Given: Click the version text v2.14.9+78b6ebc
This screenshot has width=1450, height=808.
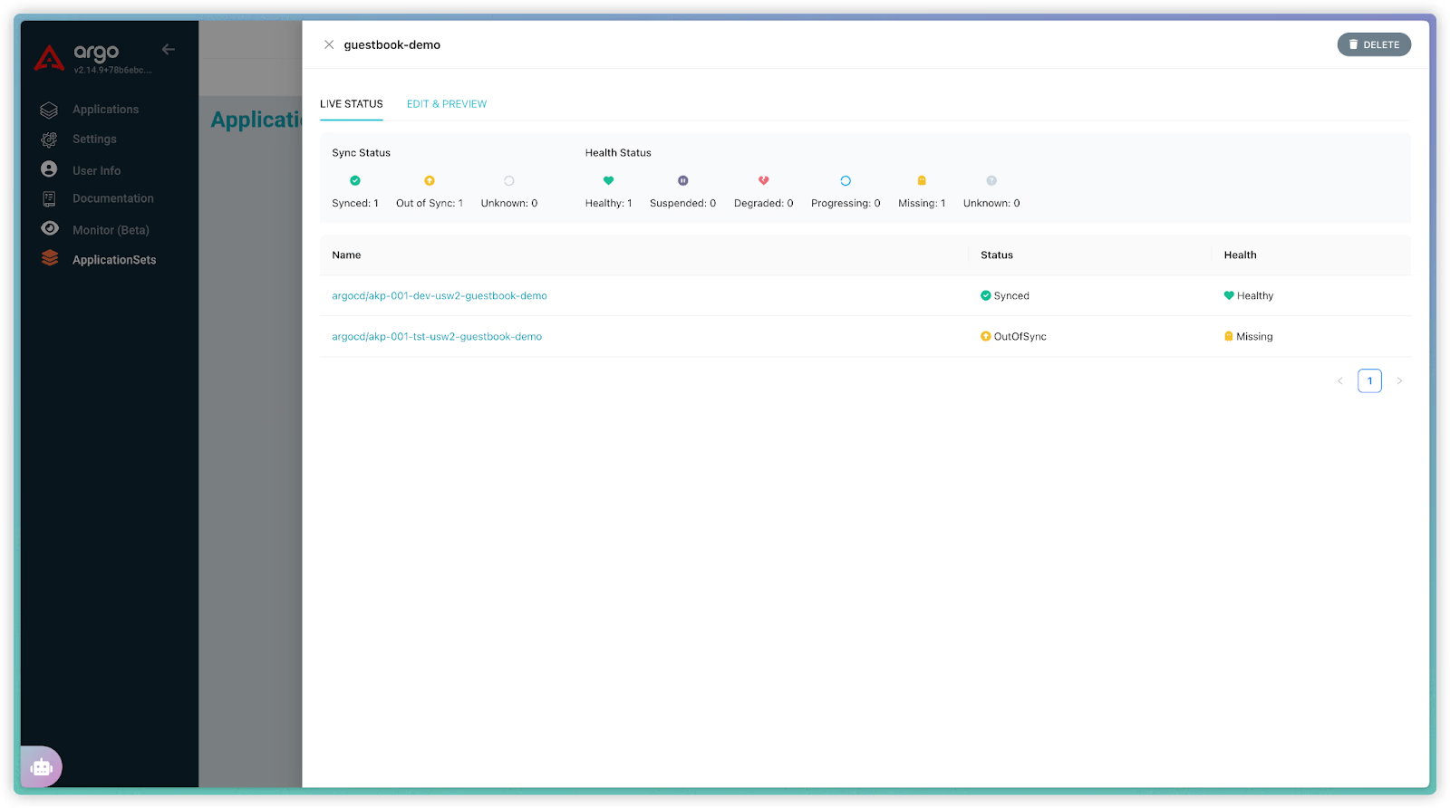Looking at the screenshot, I should [x=113, y=70].
